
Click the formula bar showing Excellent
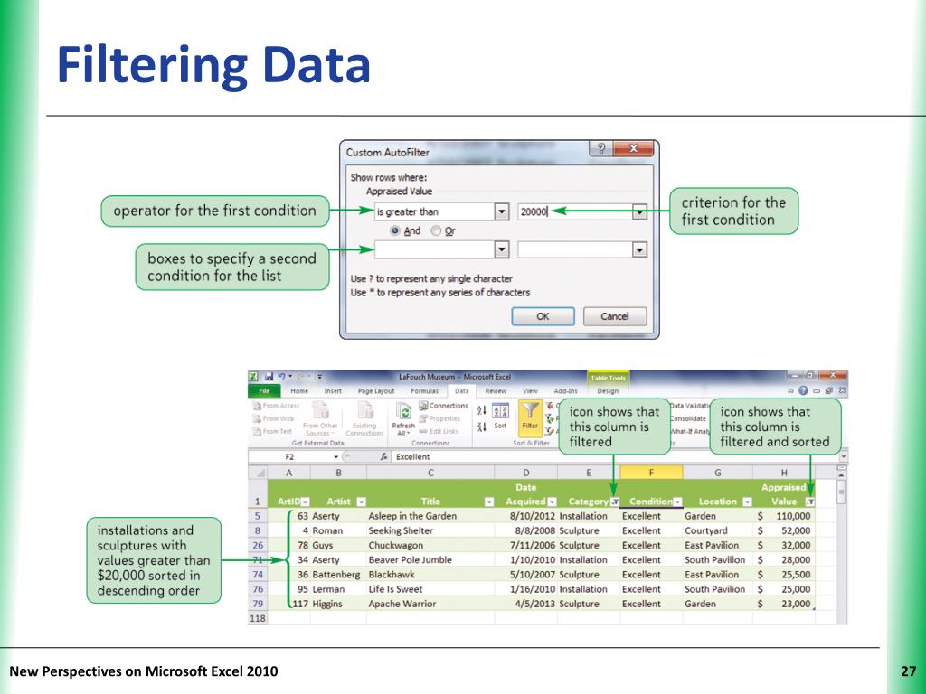[614, 456]
